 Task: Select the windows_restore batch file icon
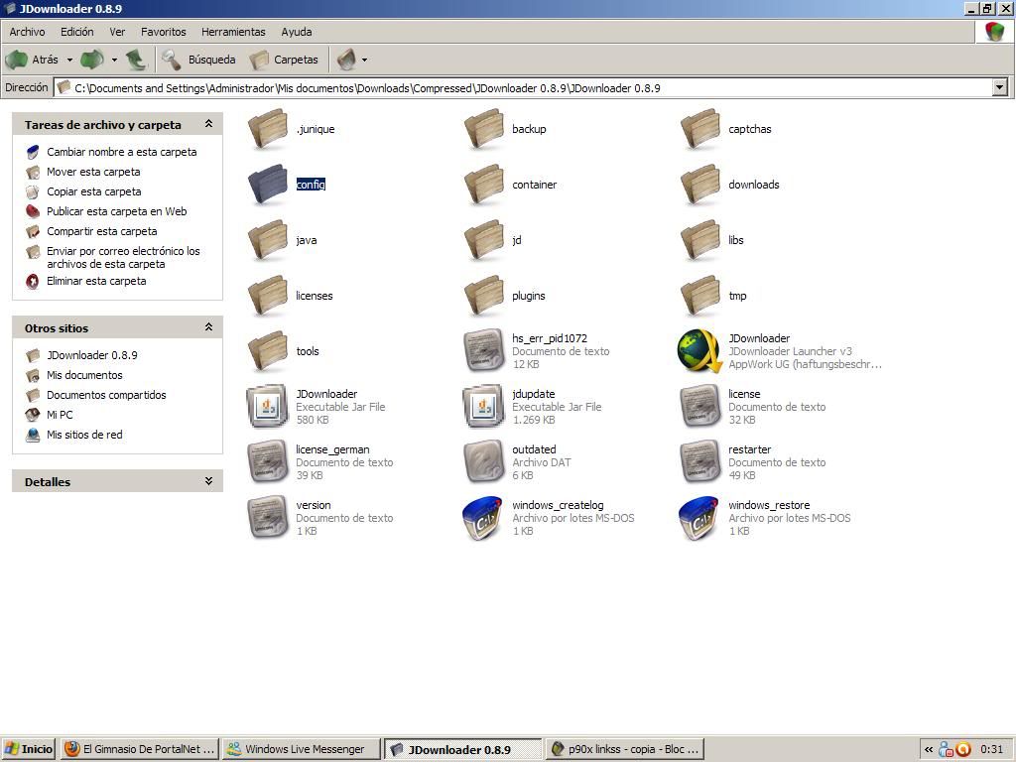(699, 518)
